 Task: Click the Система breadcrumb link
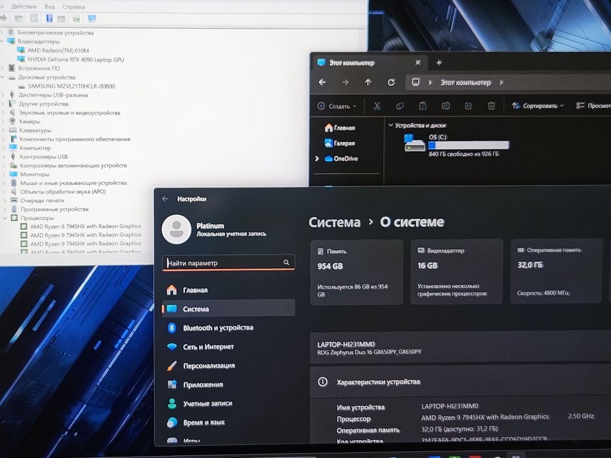335,222
